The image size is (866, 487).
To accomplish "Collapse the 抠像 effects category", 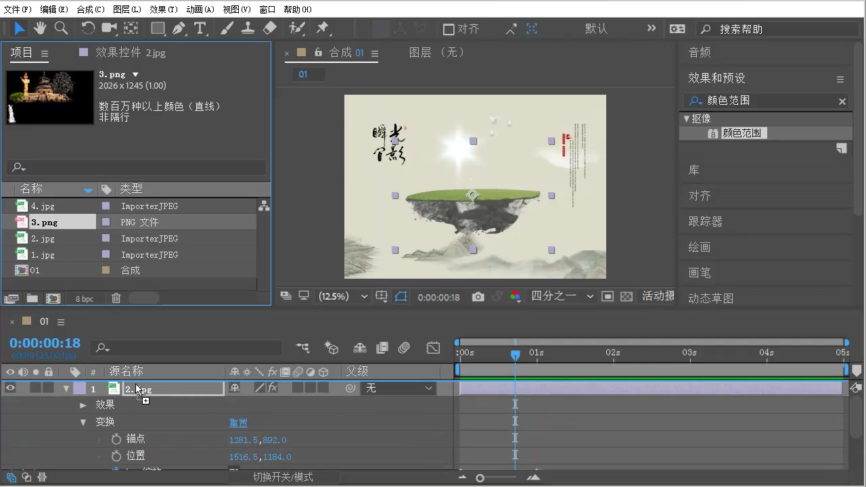I will point(686,118).
